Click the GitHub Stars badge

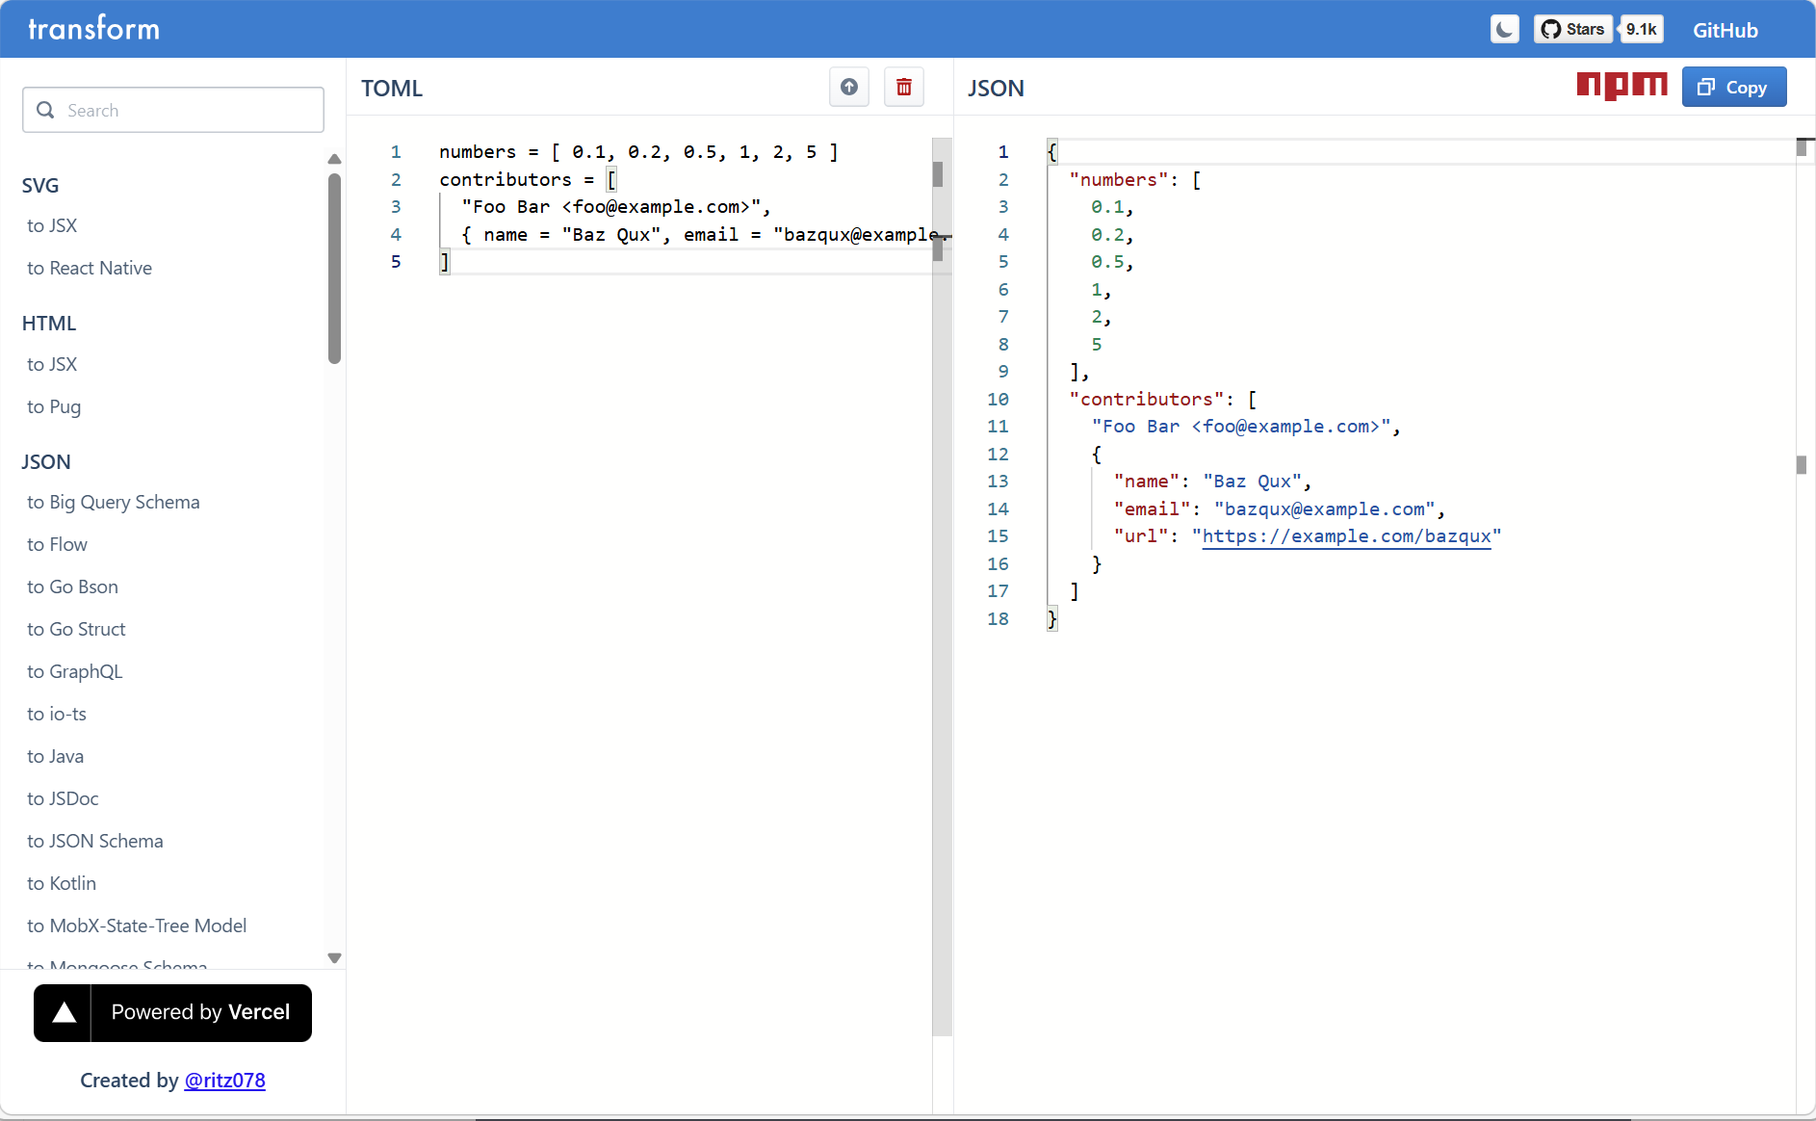[x=1572, y=30]
